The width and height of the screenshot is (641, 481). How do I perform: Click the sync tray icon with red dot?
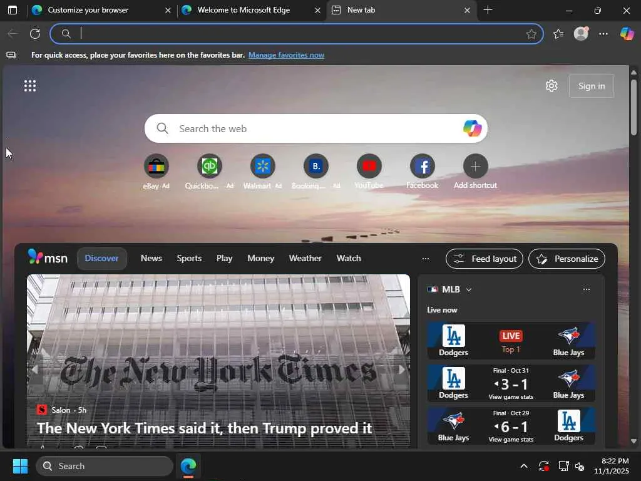point(544,466)
